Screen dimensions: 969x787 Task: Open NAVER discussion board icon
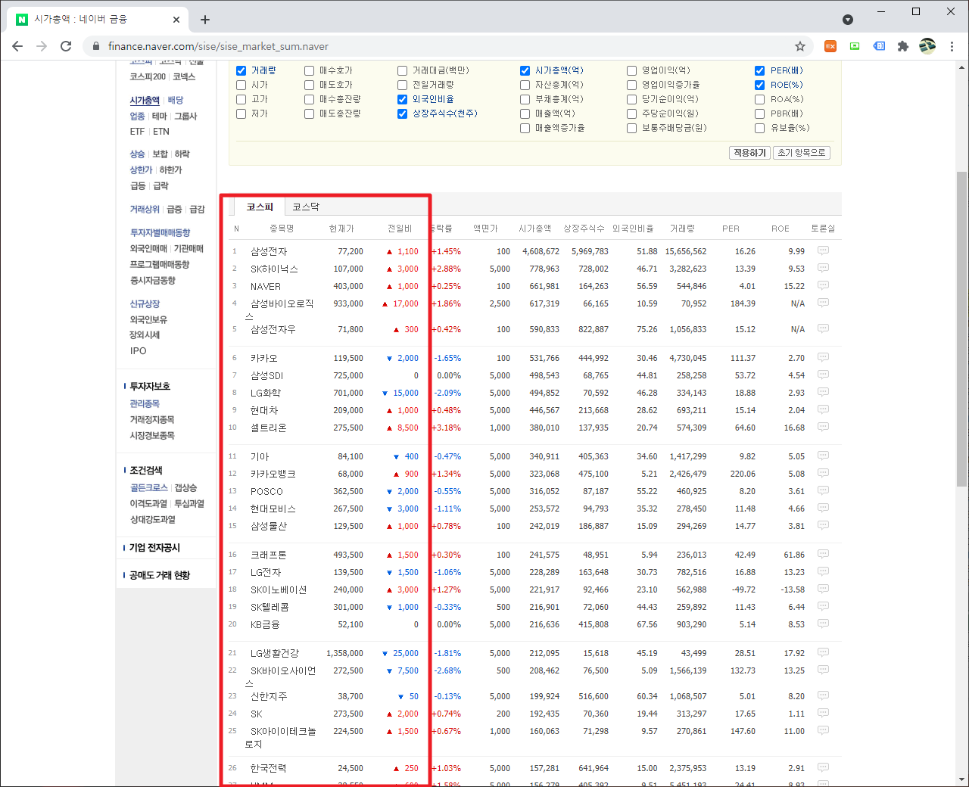pos(823,285)
